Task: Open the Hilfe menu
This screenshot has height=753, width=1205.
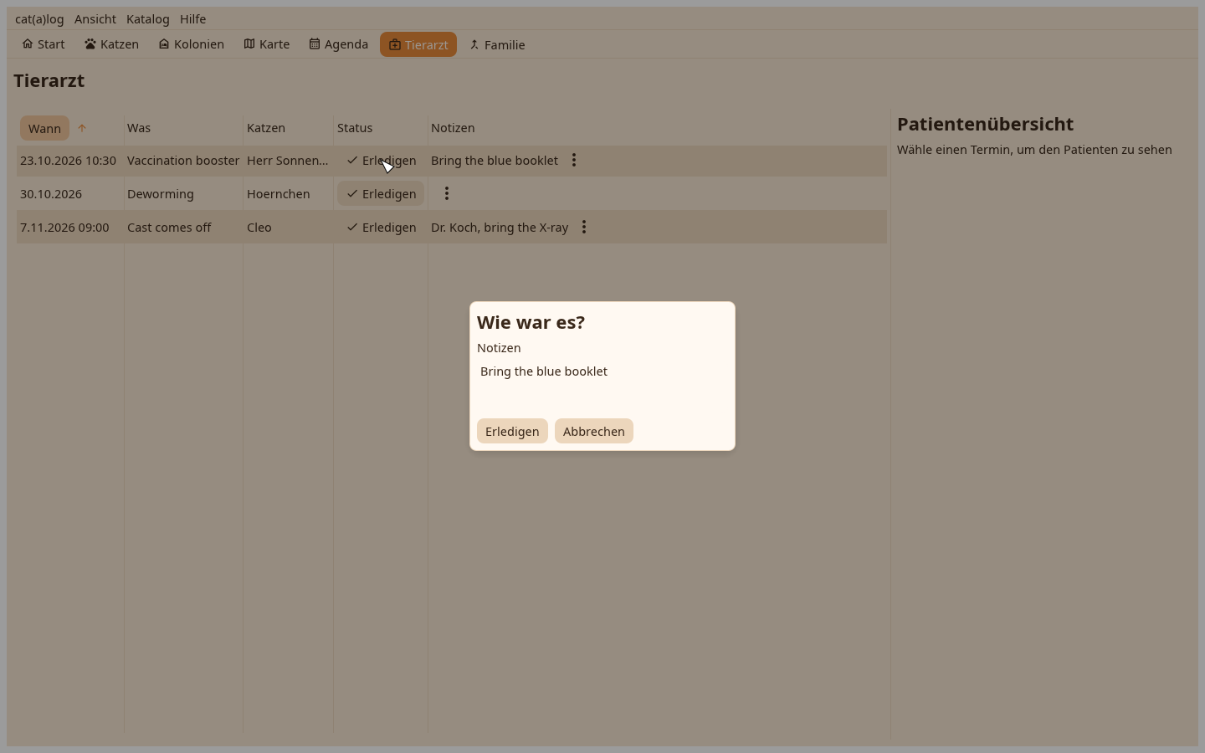Action: pos(193,18)
